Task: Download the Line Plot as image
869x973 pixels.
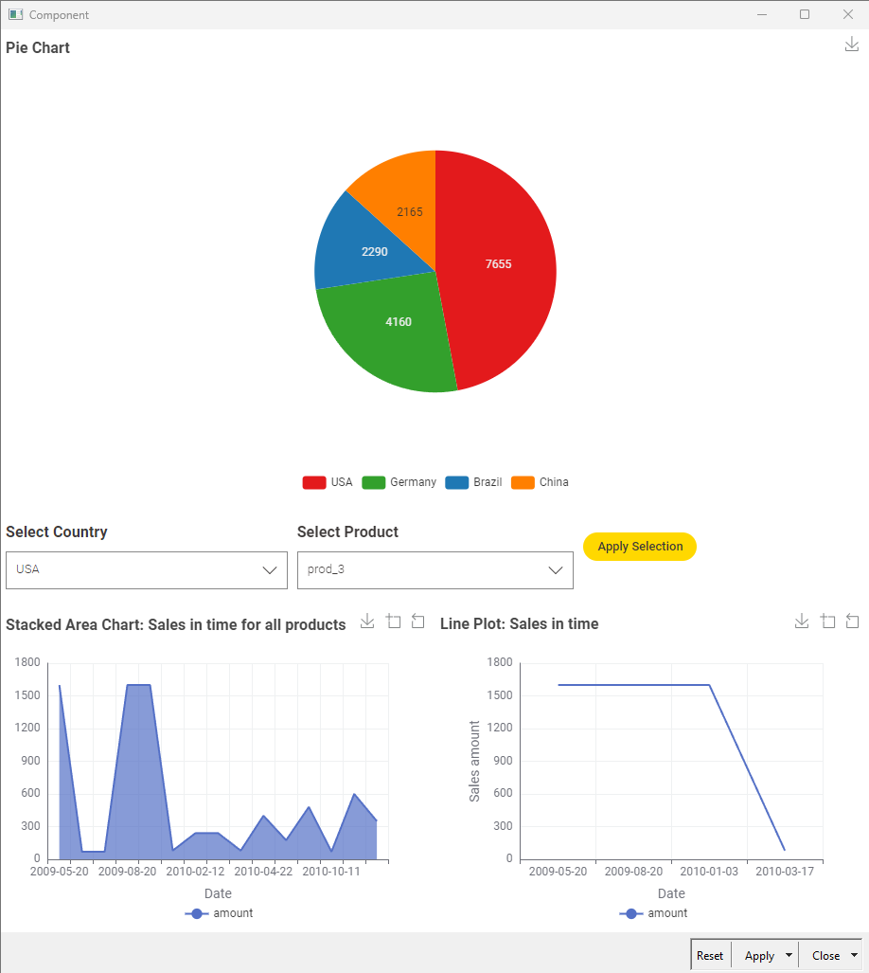Action: pyautogui.click(x=802, y=622)
